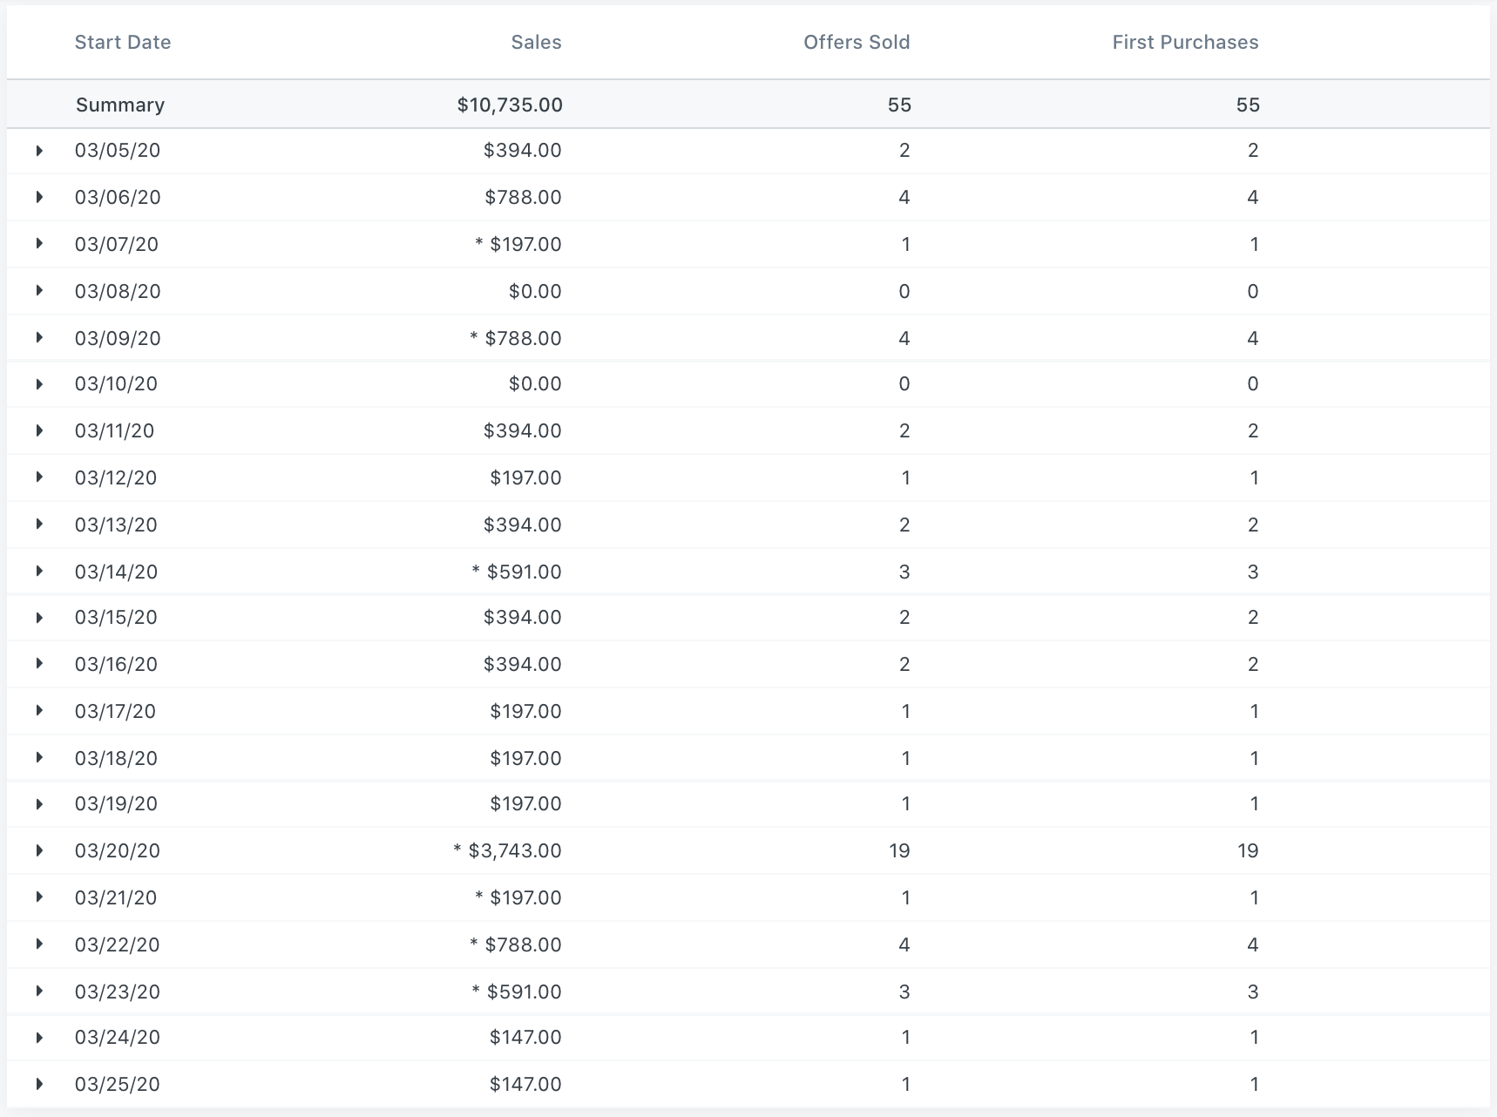Expand the 03/11/20 row arrow

tap(39, 430)
